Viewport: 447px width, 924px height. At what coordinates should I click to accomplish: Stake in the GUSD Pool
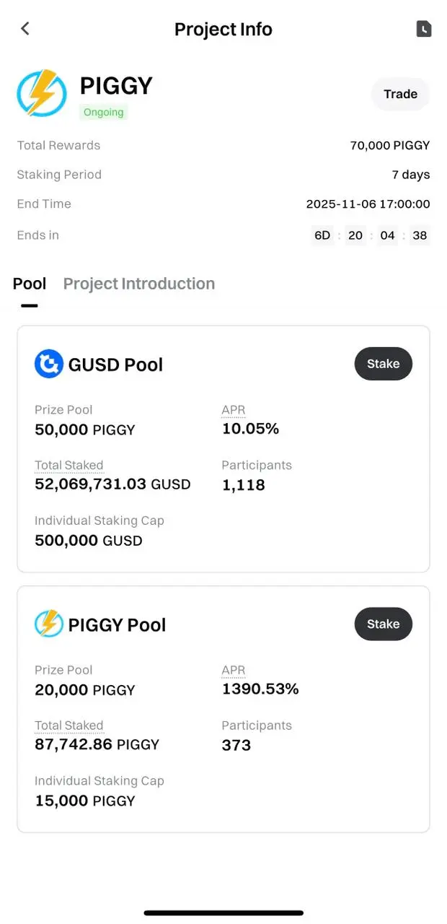tap(383, 364)
